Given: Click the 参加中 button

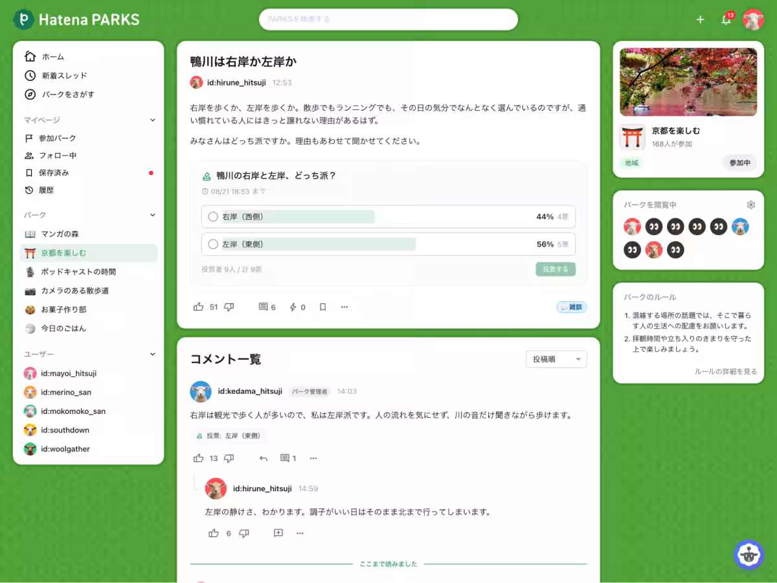Looking at the screenshot, I should [x=739, y=163].
